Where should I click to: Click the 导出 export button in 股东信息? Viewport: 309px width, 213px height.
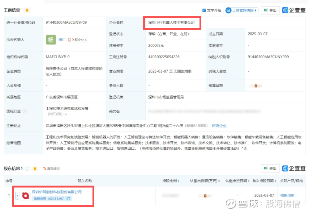pyautogui.click(x=270, y=168)
